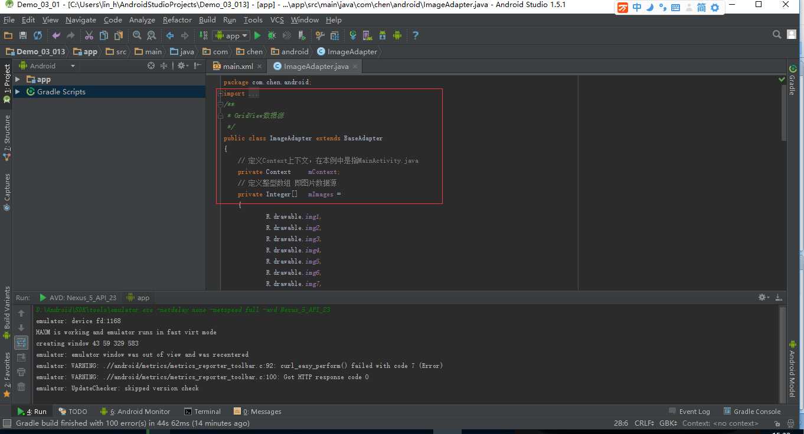Click the Save All toolbar icon
The height and width of the screenshot is (434, 804).
click(23, 35)
